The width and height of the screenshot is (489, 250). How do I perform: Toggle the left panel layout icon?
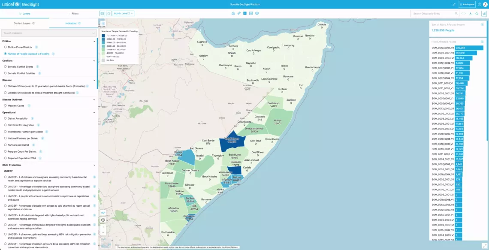[x=102, y=13]
